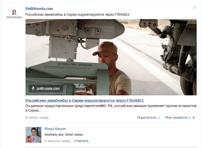Open the PolitRussia.com author page link
Image resolution: width=202 pixels, height=148 pixels.
point(39,9)
